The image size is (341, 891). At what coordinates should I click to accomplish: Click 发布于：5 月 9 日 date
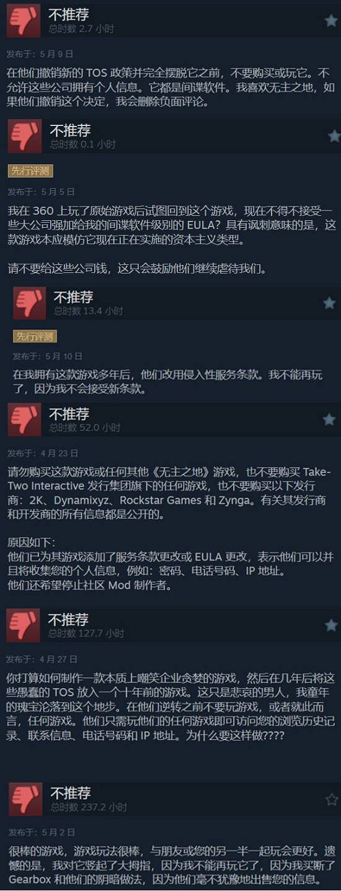pyautogui.click(x=40, y=54)
